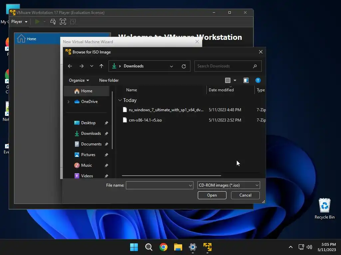Open File Explorer from taskbar
Viewport: 341px width, 255px height.
click(x=178, y=247)
